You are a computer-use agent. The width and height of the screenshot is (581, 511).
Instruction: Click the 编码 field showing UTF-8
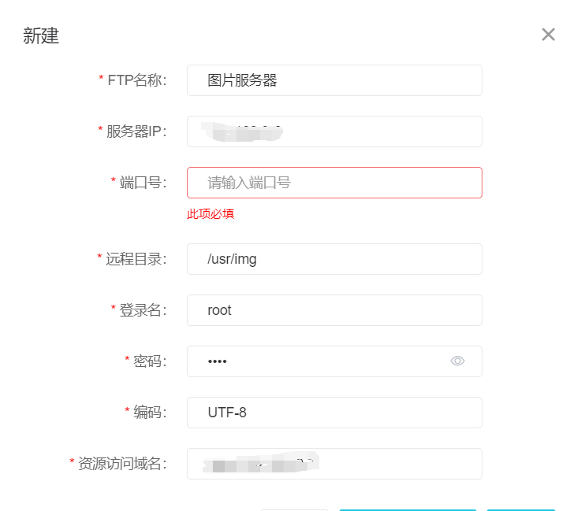333,413
